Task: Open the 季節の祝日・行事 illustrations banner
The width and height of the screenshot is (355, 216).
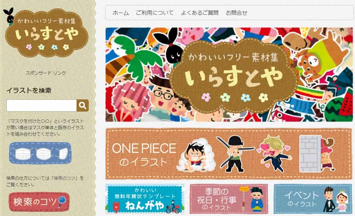Action: 229,199
